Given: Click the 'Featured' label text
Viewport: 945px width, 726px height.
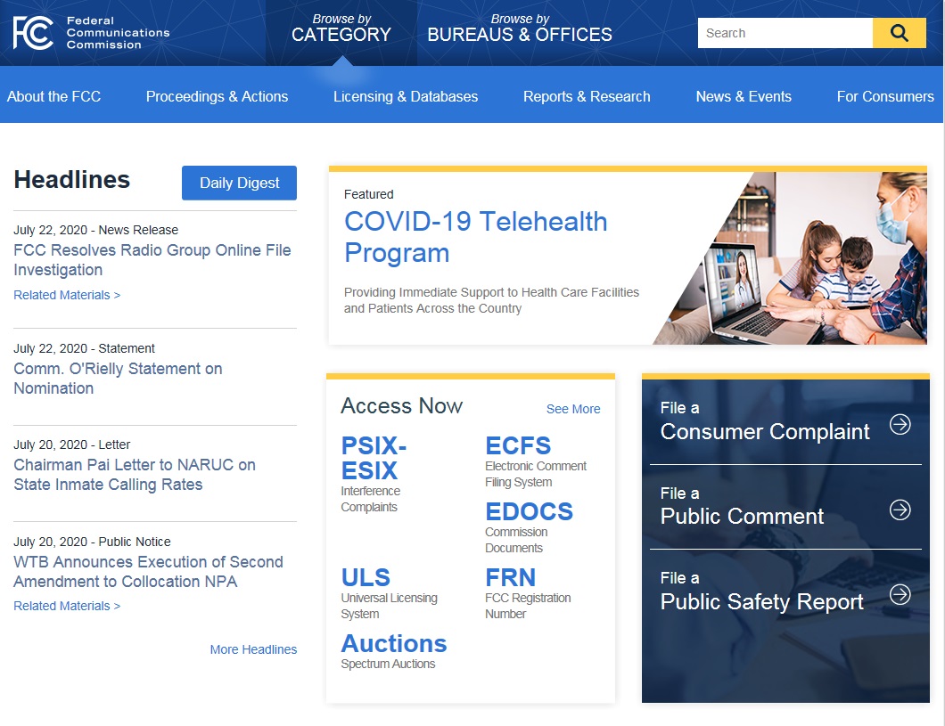Looking at the screenshot, I should (369, 194).
